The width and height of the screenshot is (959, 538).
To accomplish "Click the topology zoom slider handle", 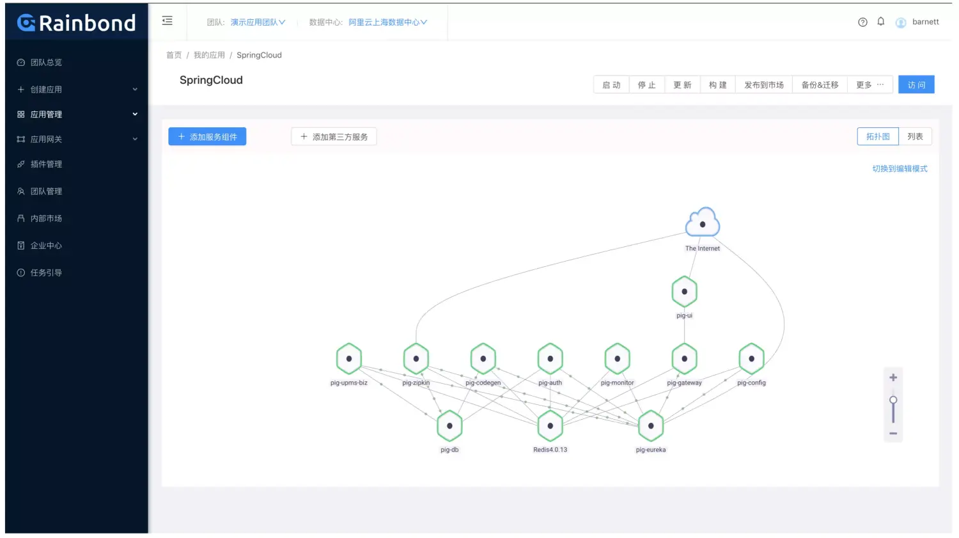I will 893,400.
